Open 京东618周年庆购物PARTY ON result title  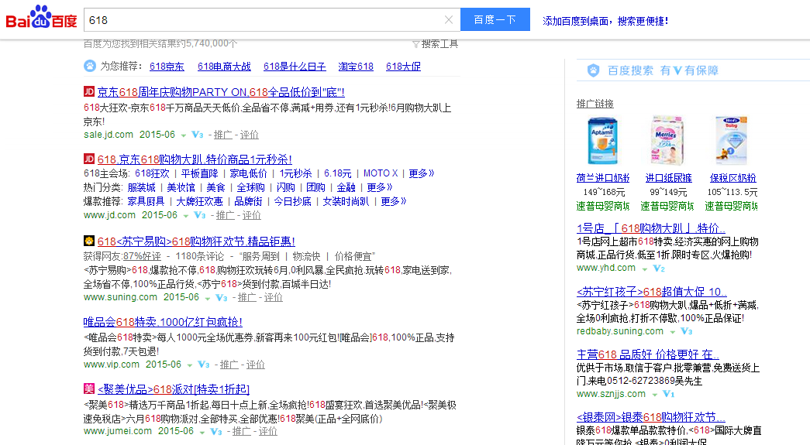point(221,92)
